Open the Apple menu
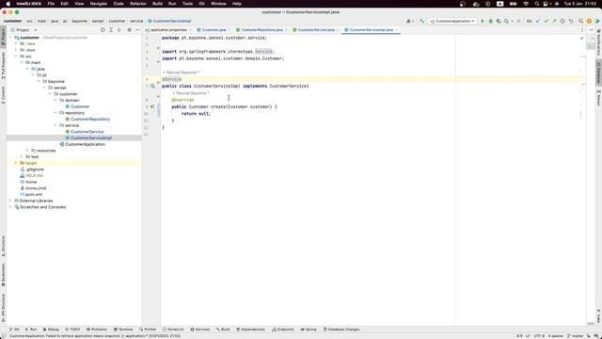Screen dimensions: 602x339 tap(8, 4)
